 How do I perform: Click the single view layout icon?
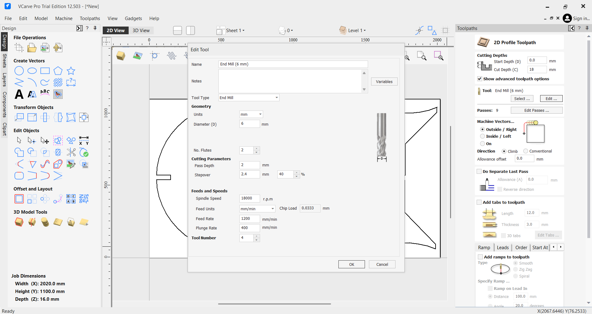coord(177,30)
